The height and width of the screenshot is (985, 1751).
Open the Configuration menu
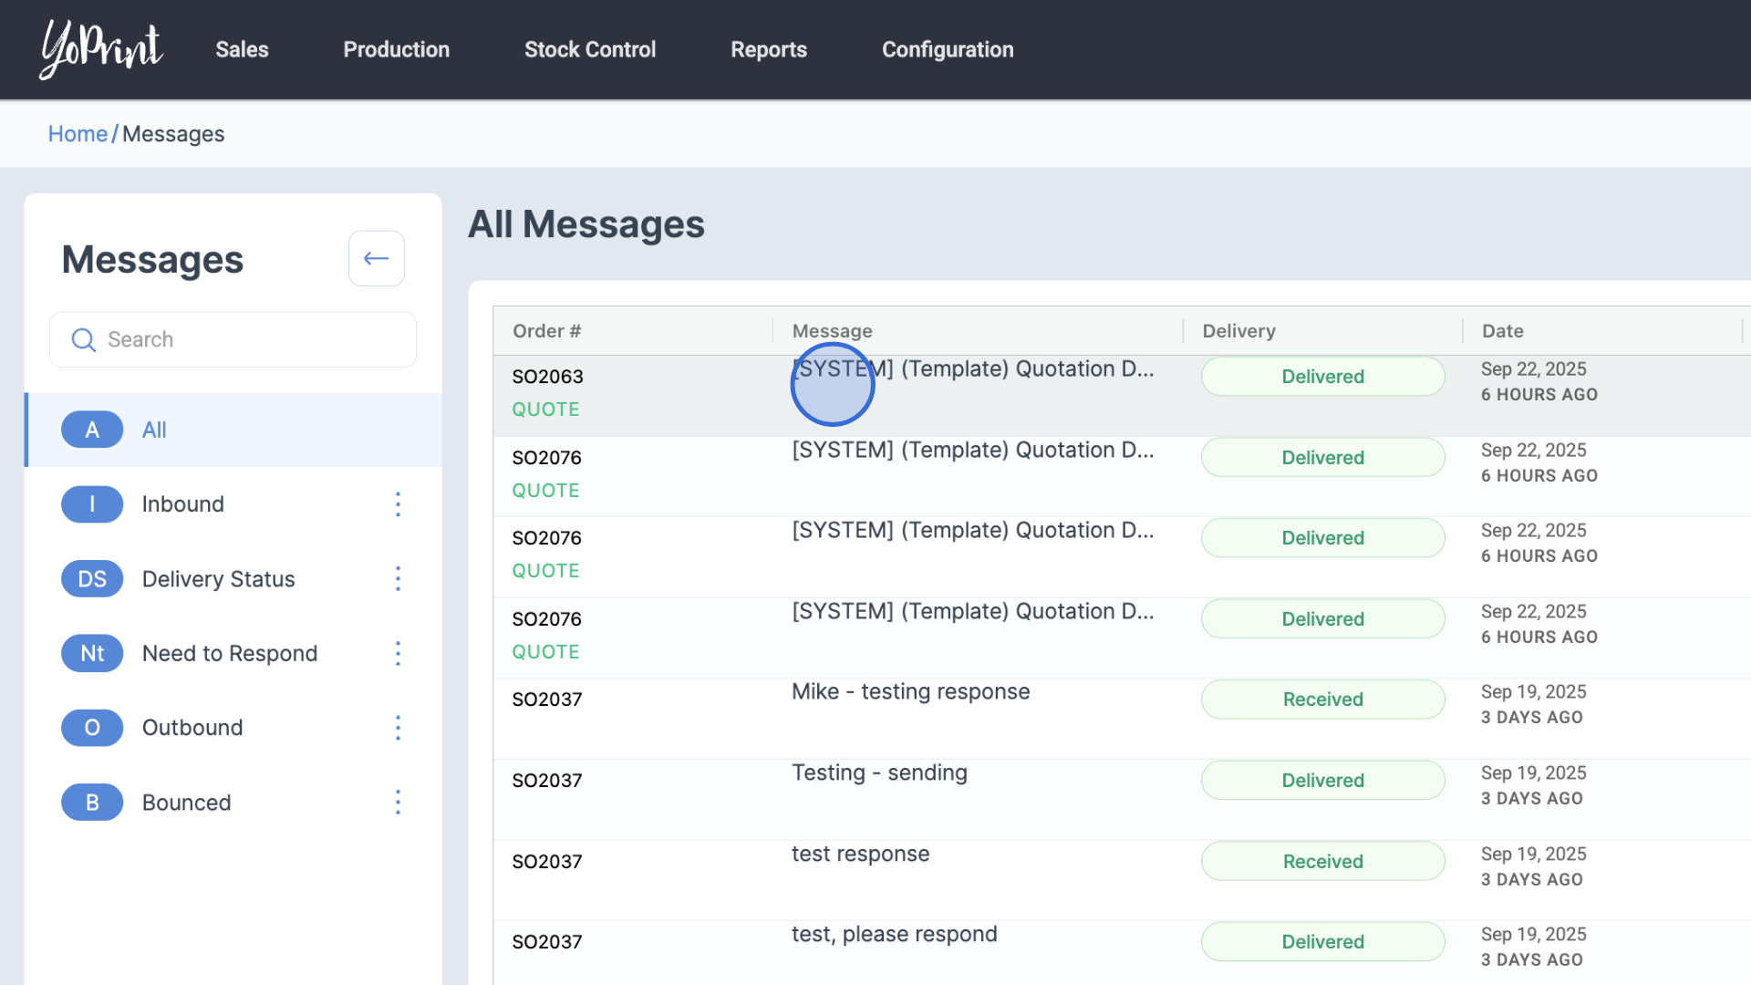[948, 49]
